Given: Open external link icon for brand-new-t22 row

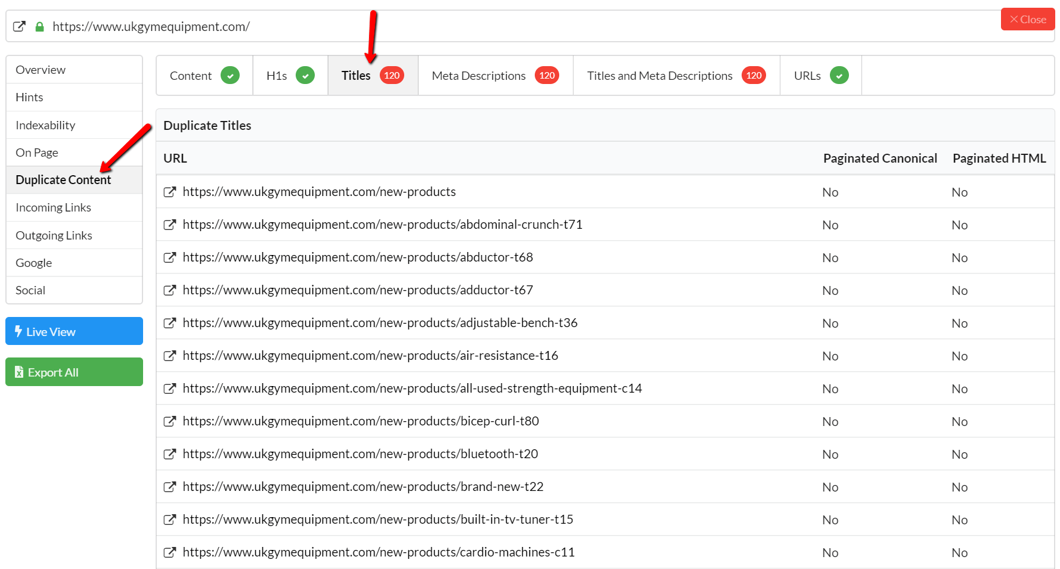Looking at the screenshot, I should click(170, 487).
